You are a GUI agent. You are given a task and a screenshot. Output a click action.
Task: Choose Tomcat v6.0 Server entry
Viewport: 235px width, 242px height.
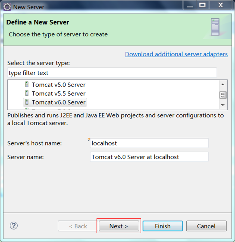(x=58, y=102)
